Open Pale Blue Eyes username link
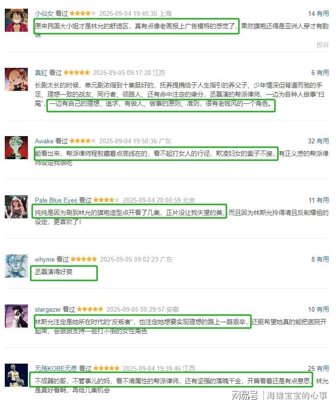This screenshot has width=336, height=405. click(56, 200)
